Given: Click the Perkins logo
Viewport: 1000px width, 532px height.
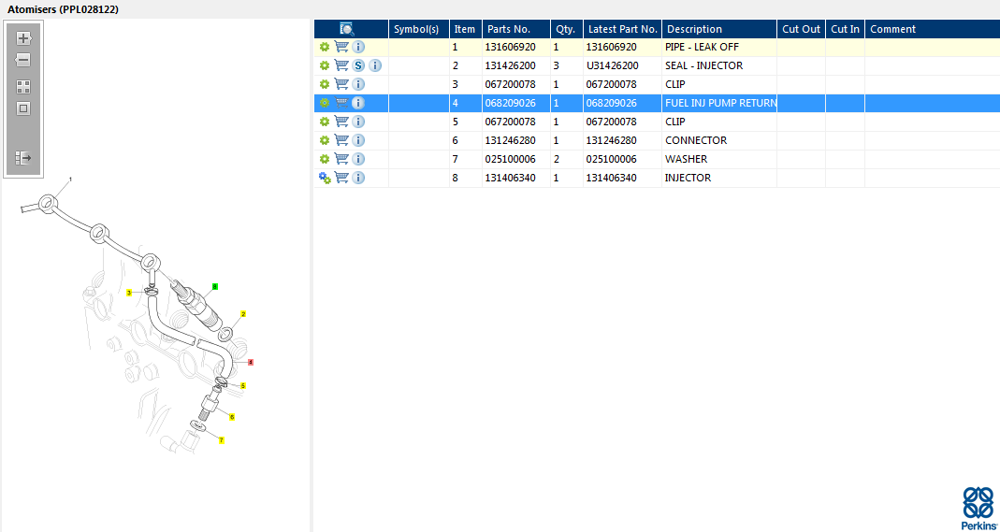Looking at the screenshot, I should pos(978,508).
